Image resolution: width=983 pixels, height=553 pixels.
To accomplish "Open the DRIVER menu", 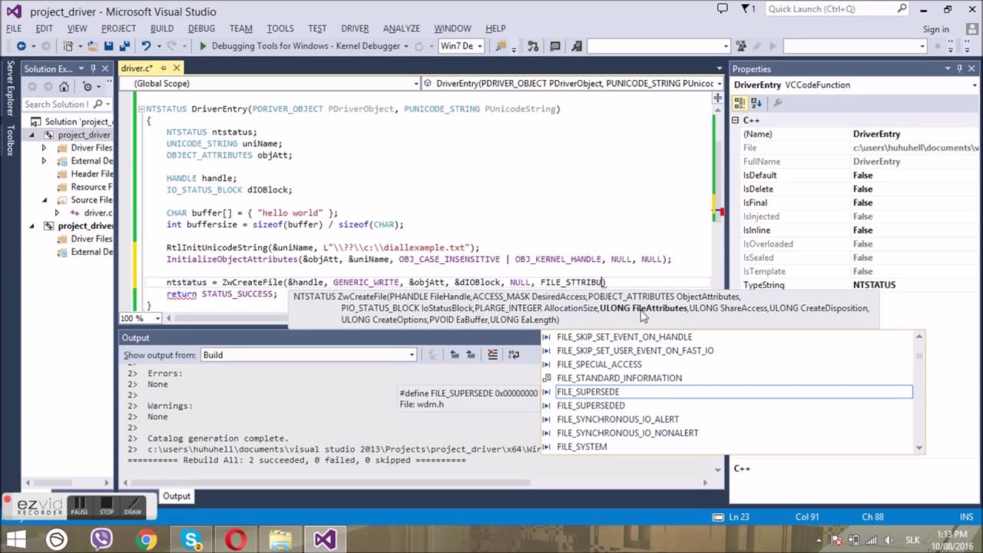I will pos(355,28).
